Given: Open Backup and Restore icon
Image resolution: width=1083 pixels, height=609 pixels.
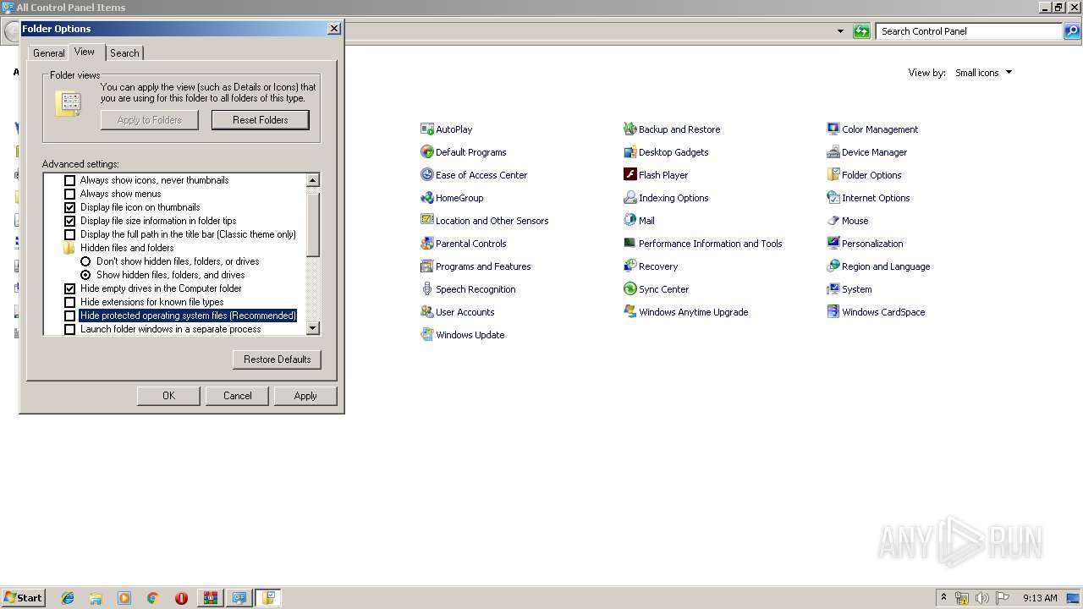Looking at the screenshot, I should [629, 129].
